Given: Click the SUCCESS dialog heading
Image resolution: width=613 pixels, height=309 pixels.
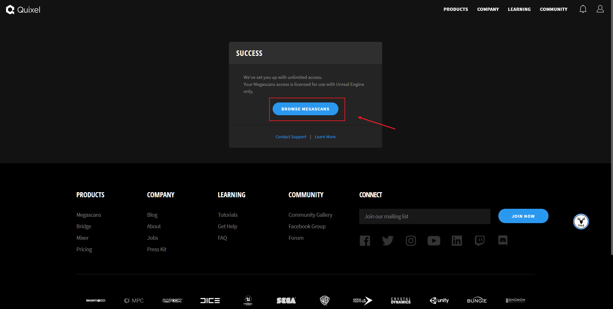Looking at the screenshot, I should click(249, 53).
